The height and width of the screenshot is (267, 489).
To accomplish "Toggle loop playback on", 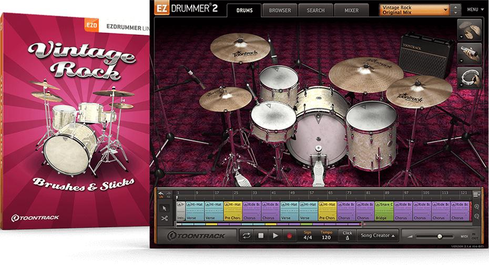I will 246,235.
